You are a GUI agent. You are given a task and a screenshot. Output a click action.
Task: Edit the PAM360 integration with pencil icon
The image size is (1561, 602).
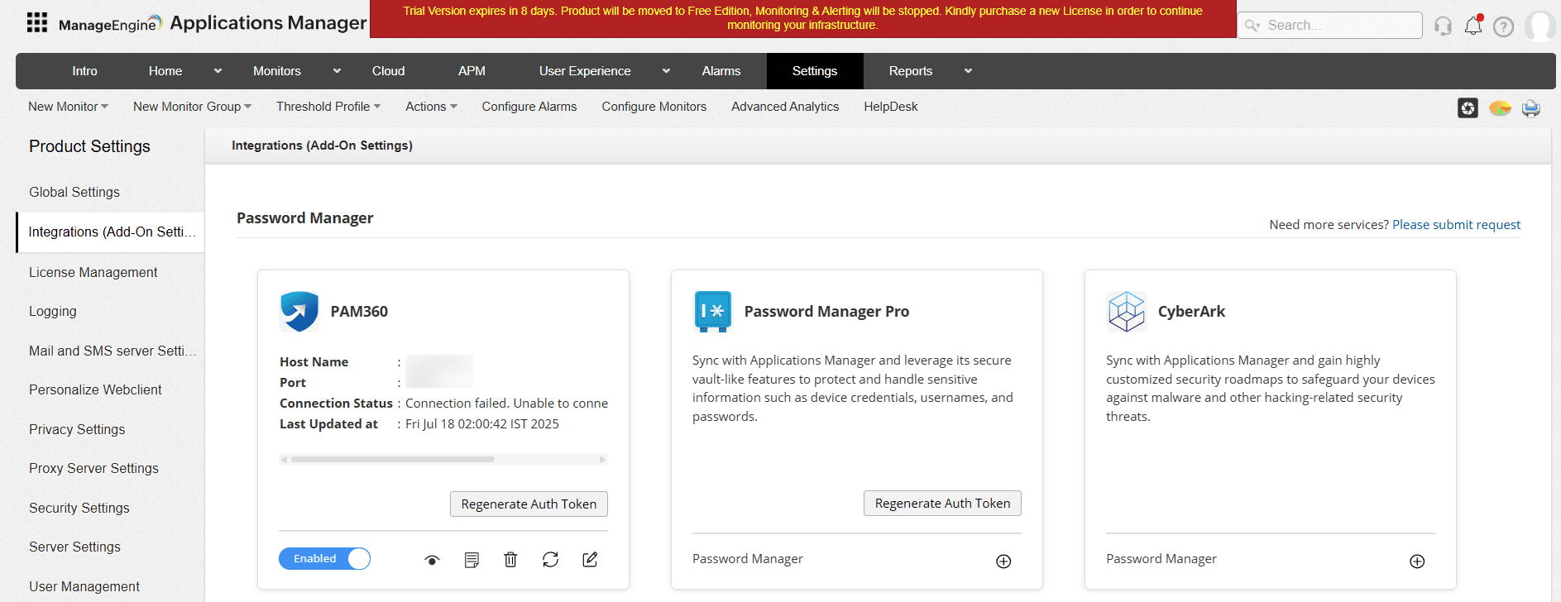point(590,560)
